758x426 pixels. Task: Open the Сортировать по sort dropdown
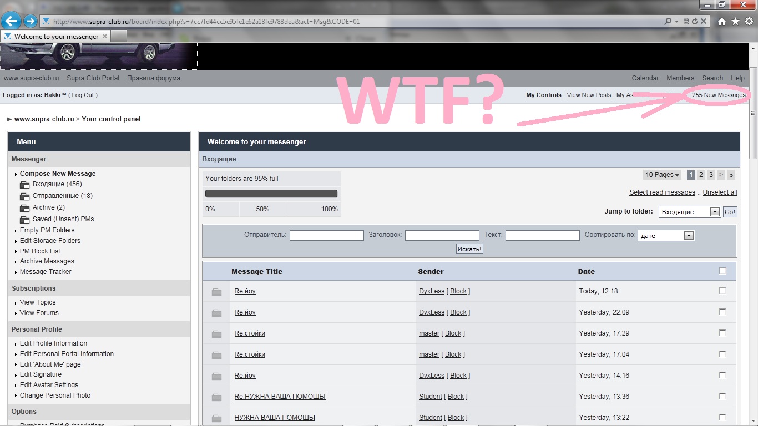[x=689, y=236]
